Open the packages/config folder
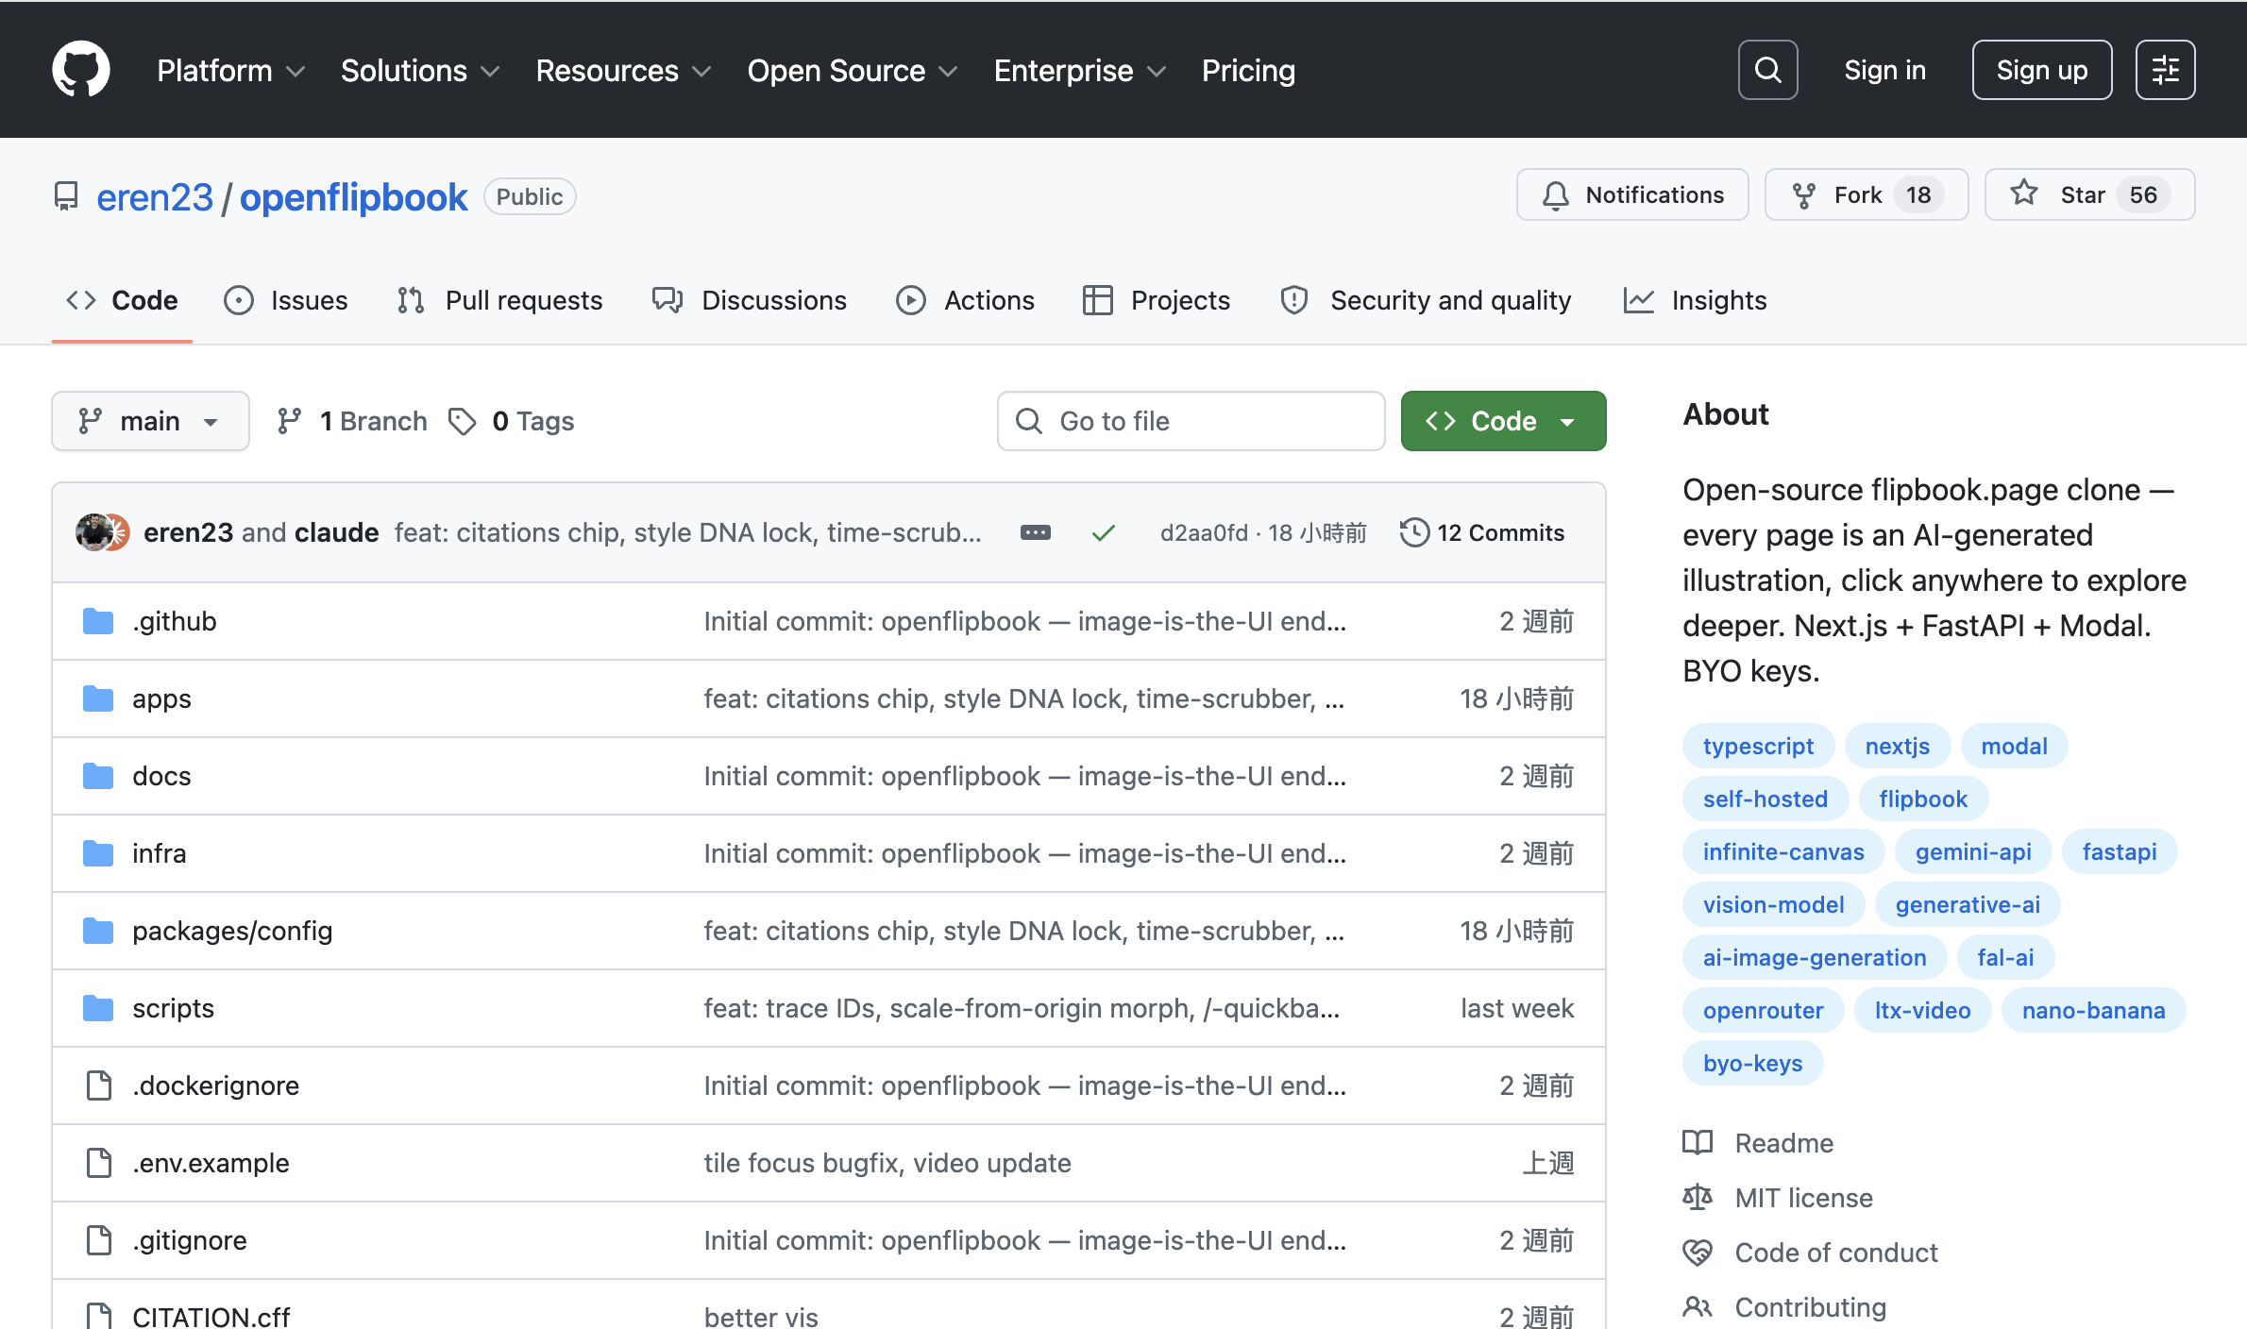The image size is (2247, 1329). pos(232,931)
